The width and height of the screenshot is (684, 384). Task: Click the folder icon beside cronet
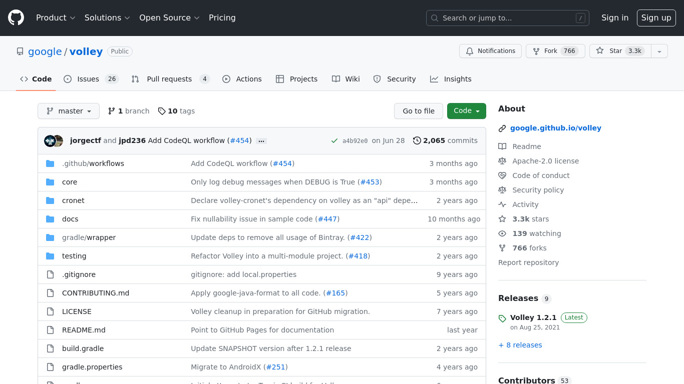50,200
